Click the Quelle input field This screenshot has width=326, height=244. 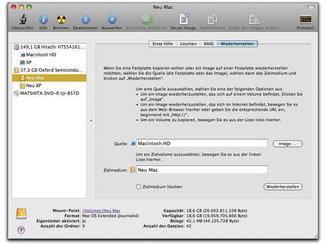tap(202, 144)
